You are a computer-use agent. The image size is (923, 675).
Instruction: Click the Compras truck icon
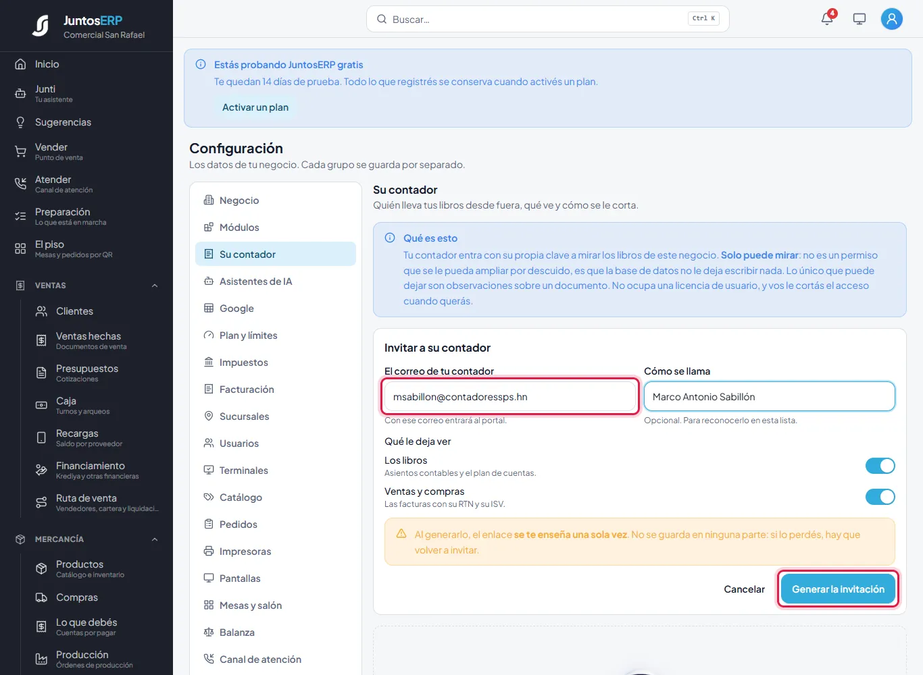(x=41, y=597)
